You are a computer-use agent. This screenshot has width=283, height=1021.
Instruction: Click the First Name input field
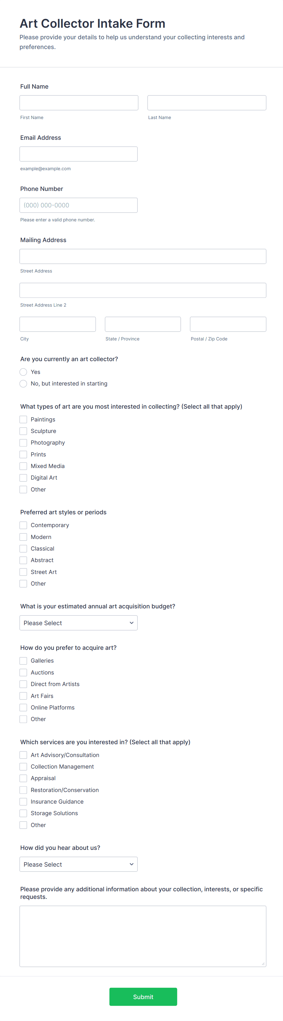pyautogui.click(x=79, y=103)
